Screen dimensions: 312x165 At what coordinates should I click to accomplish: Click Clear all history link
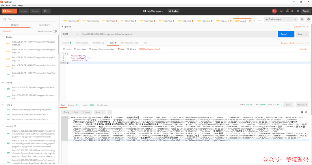pos(7,31)
